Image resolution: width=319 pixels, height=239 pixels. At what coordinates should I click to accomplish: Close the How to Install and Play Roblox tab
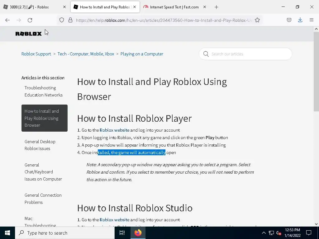coord(135,7)
